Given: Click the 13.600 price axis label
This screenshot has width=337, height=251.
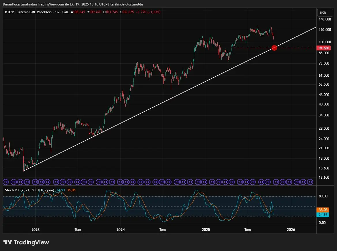Looking at the screenshot, I should pos(324,177).
